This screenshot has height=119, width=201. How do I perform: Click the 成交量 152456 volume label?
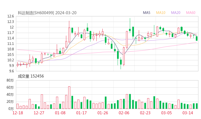pos(31,76)
